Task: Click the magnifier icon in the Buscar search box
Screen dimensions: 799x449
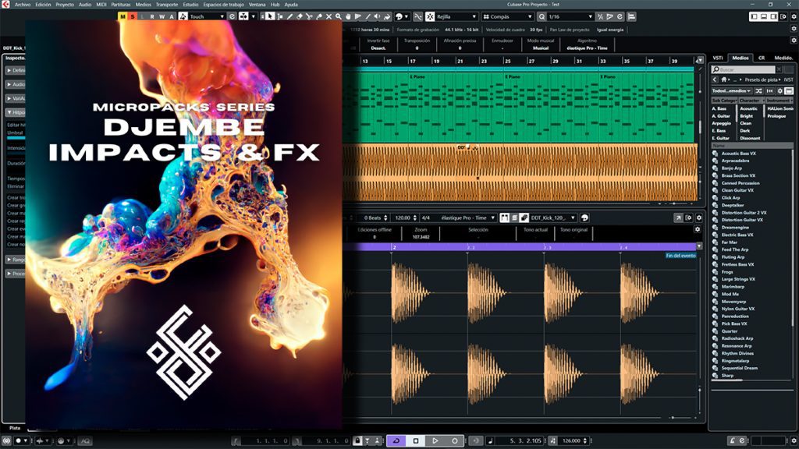Action: 716,69
